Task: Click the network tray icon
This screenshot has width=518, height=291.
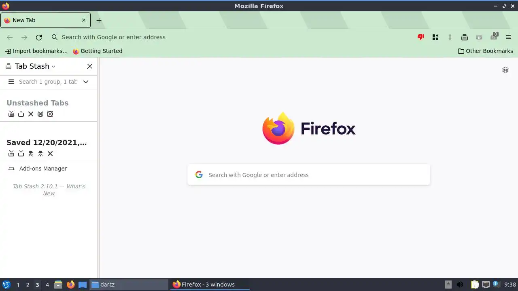Action: 486,285
